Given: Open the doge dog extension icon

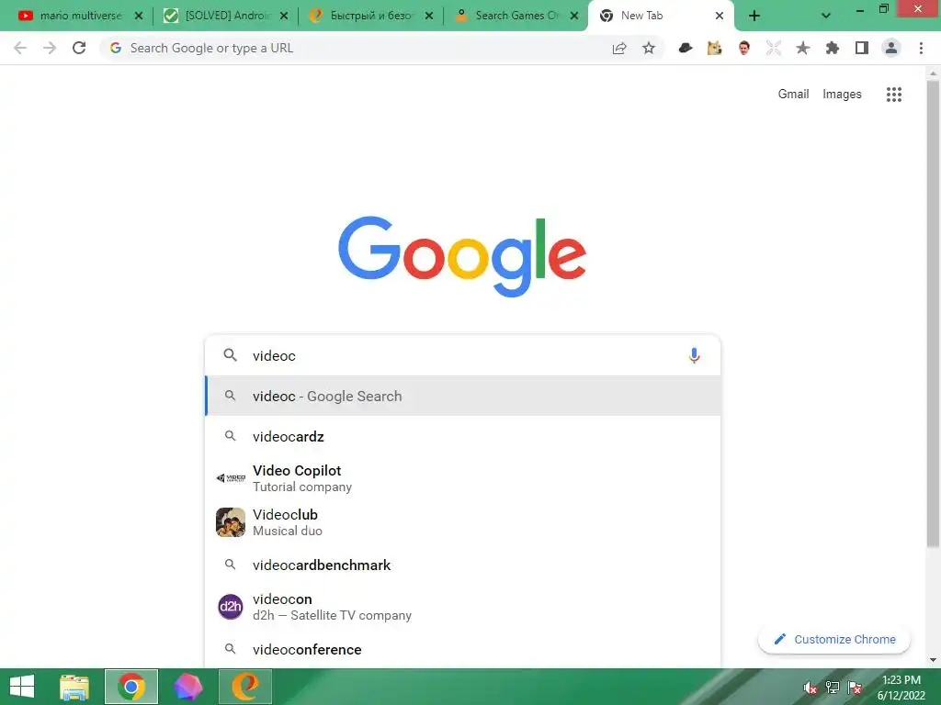Looking at the screenshot, I should pos(714,48).
